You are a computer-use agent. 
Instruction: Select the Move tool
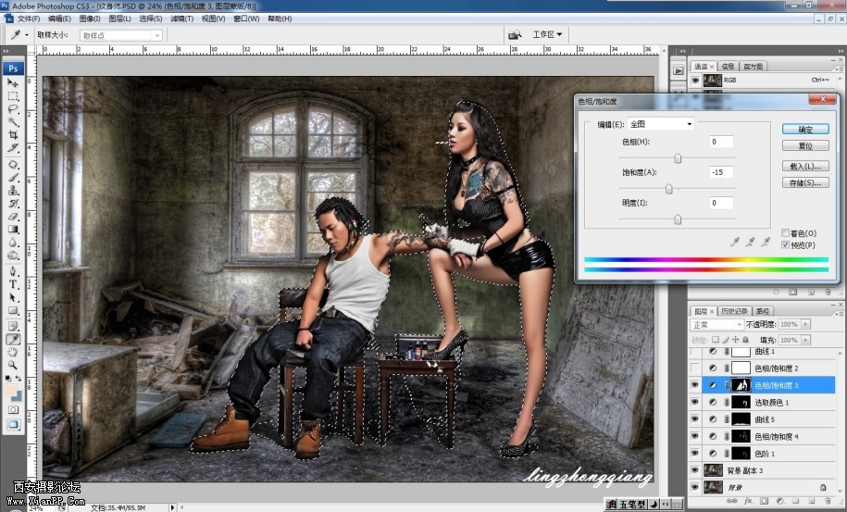tap(14, 83)
